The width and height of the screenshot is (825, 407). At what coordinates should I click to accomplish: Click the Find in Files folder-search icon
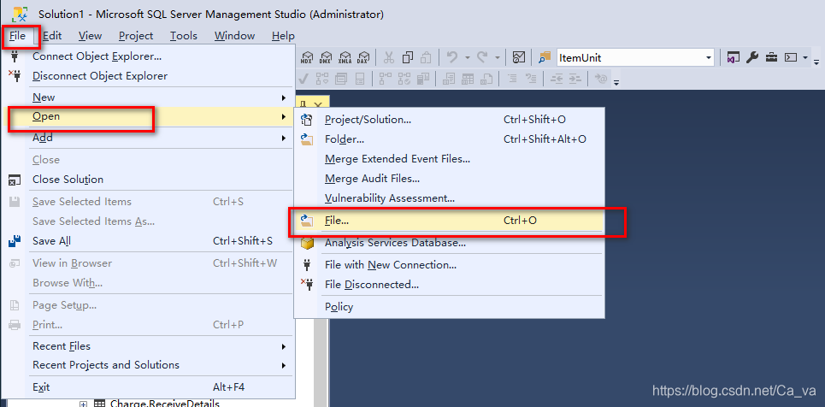(x=545, y=57)
